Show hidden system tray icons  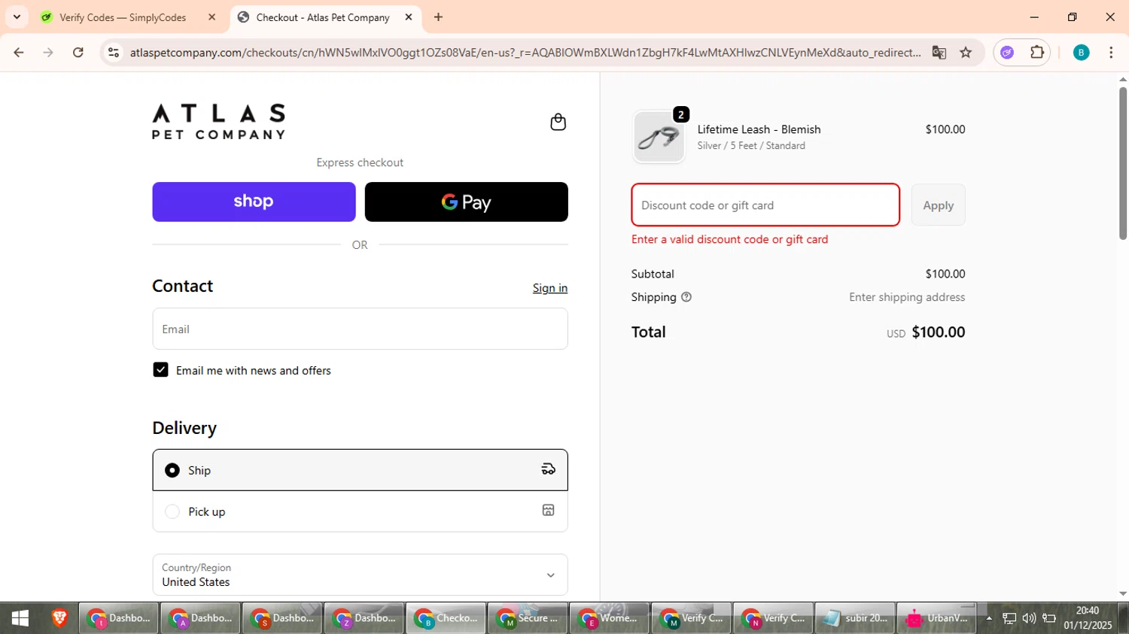pos(989,618)
